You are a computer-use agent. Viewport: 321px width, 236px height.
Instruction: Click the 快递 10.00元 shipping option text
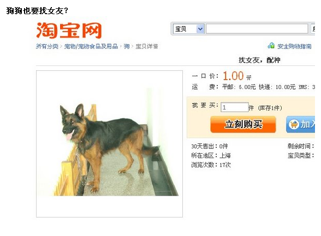pyautogui.click(x=277, y=87)
